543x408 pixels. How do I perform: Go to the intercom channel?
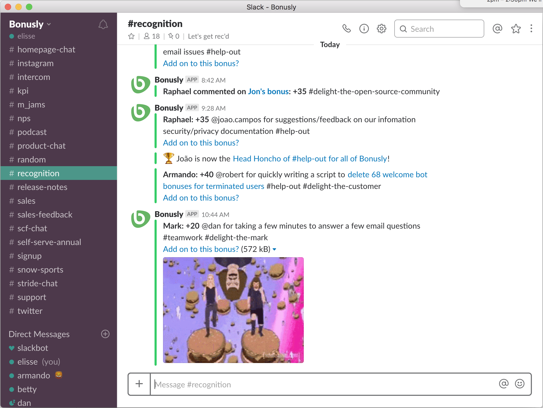(59, 77)
